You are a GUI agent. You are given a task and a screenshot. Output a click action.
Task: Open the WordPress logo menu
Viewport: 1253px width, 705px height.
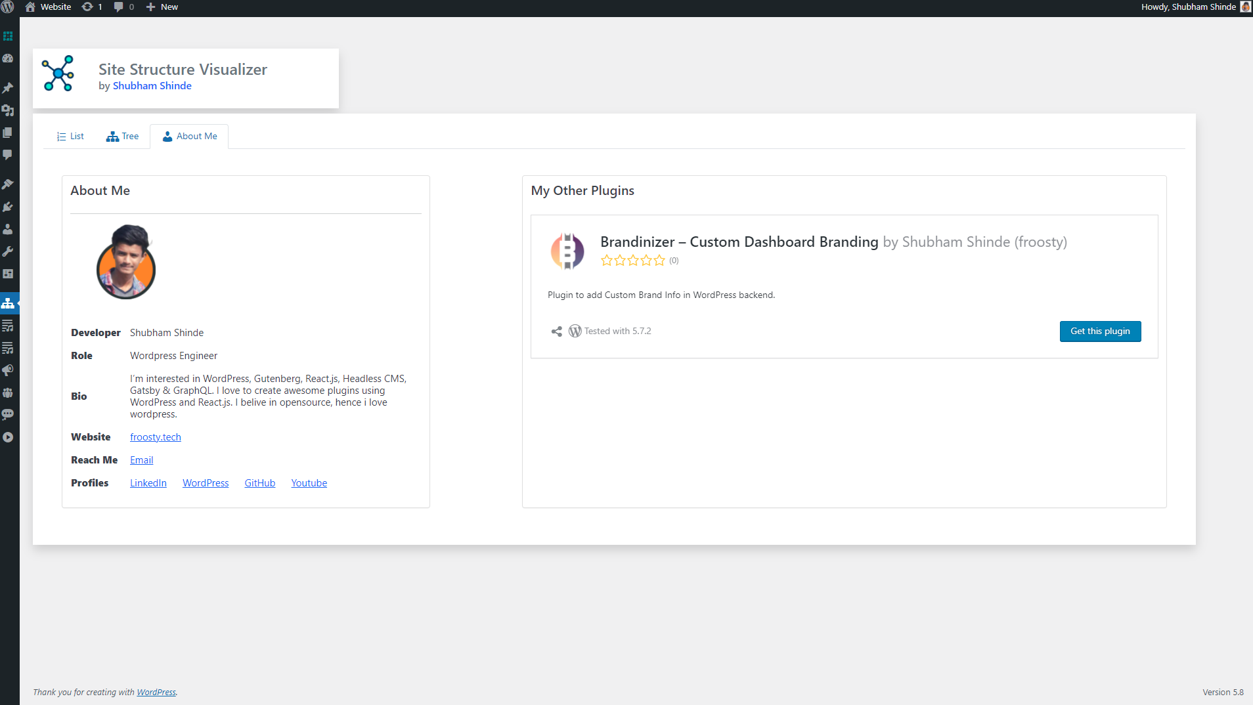tap(8, 7)
